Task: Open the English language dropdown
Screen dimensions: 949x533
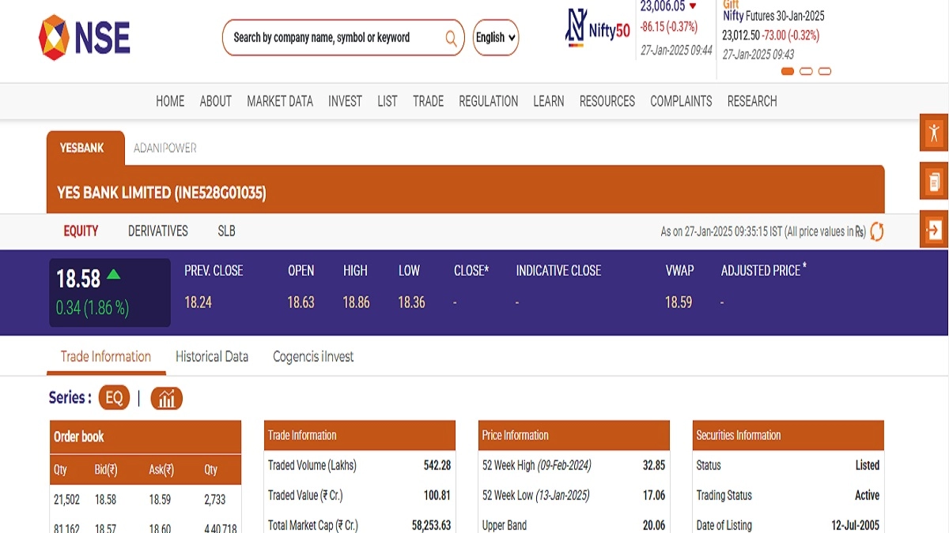Action: (x=496, y=37)
